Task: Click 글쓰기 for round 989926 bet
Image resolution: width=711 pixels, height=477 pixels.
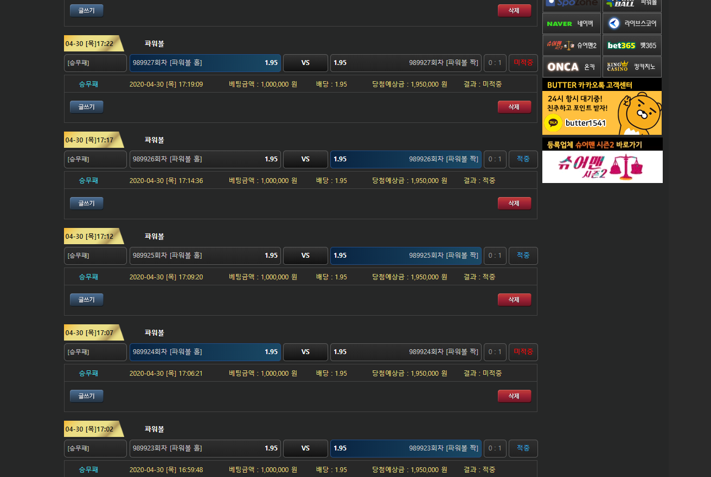Action: (x=86, y=204)
